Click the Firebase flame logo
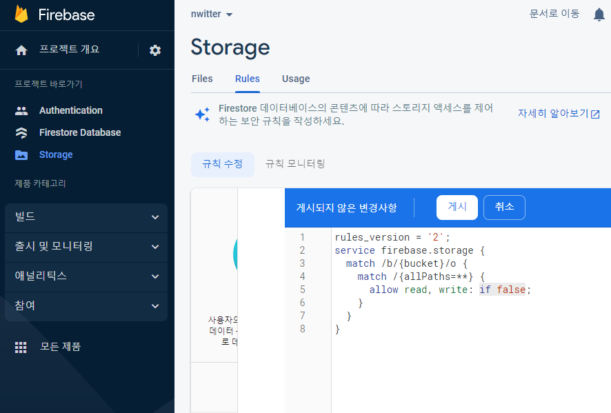 pos(21,14)
